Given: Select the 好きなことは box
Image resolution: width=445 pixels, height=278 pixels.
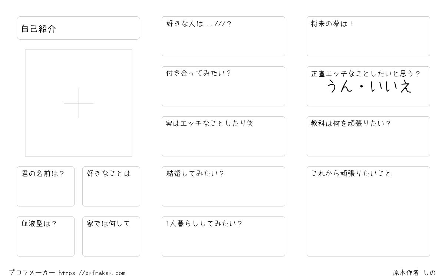Looking at the screenshot, I should (111, 186).
